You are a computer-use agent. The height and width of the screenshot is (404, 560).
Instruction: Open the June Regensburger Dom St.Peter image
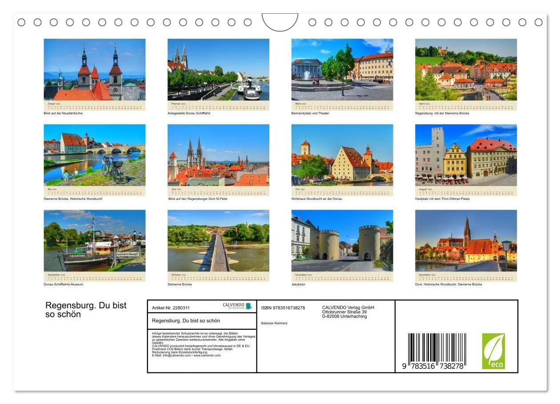coord(218,155)
